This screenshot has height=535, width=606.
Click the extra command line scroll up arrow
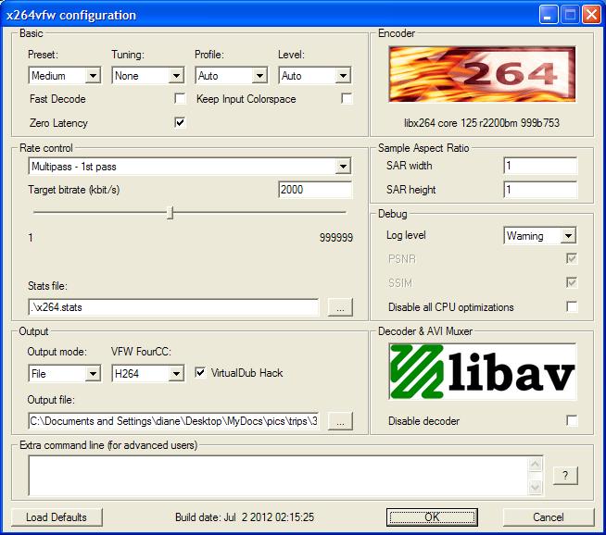click(x=536, y=465)
